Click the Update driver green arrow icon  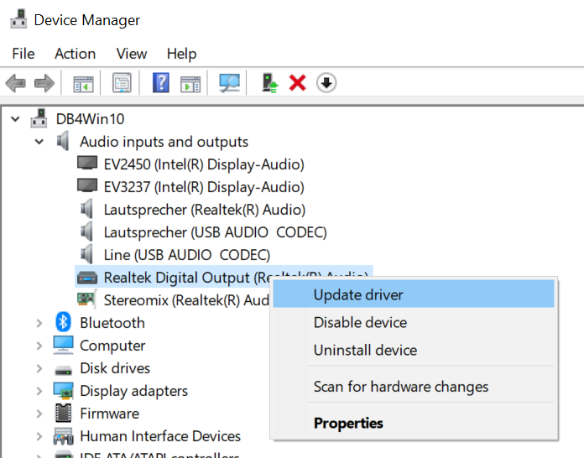270,83
